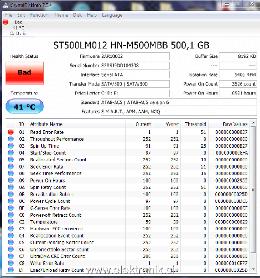The image size is (260, 278).
Task: Click the Threshold column header
Action: [x=195, y=124]
